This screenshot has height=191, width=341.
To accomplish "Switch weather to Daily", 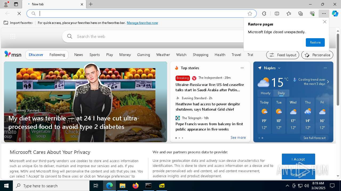I will [x=281, y=93].
